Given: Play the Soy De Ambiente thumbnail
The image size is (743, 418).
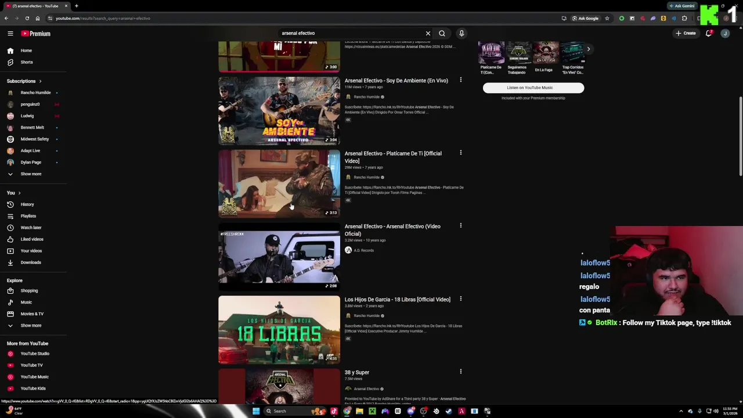Looking at the screenshot, I should coord(279,111).
